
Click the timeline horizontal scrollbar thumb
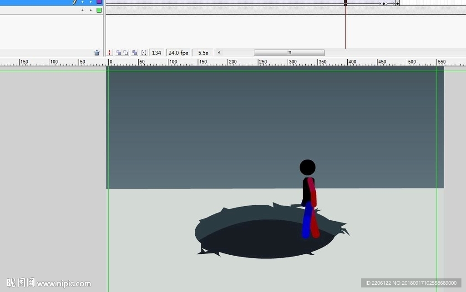[289, 53]
